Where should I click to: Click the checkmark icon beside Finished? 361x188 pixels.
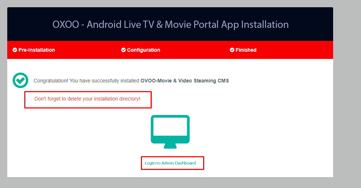[x=232, y=50]
